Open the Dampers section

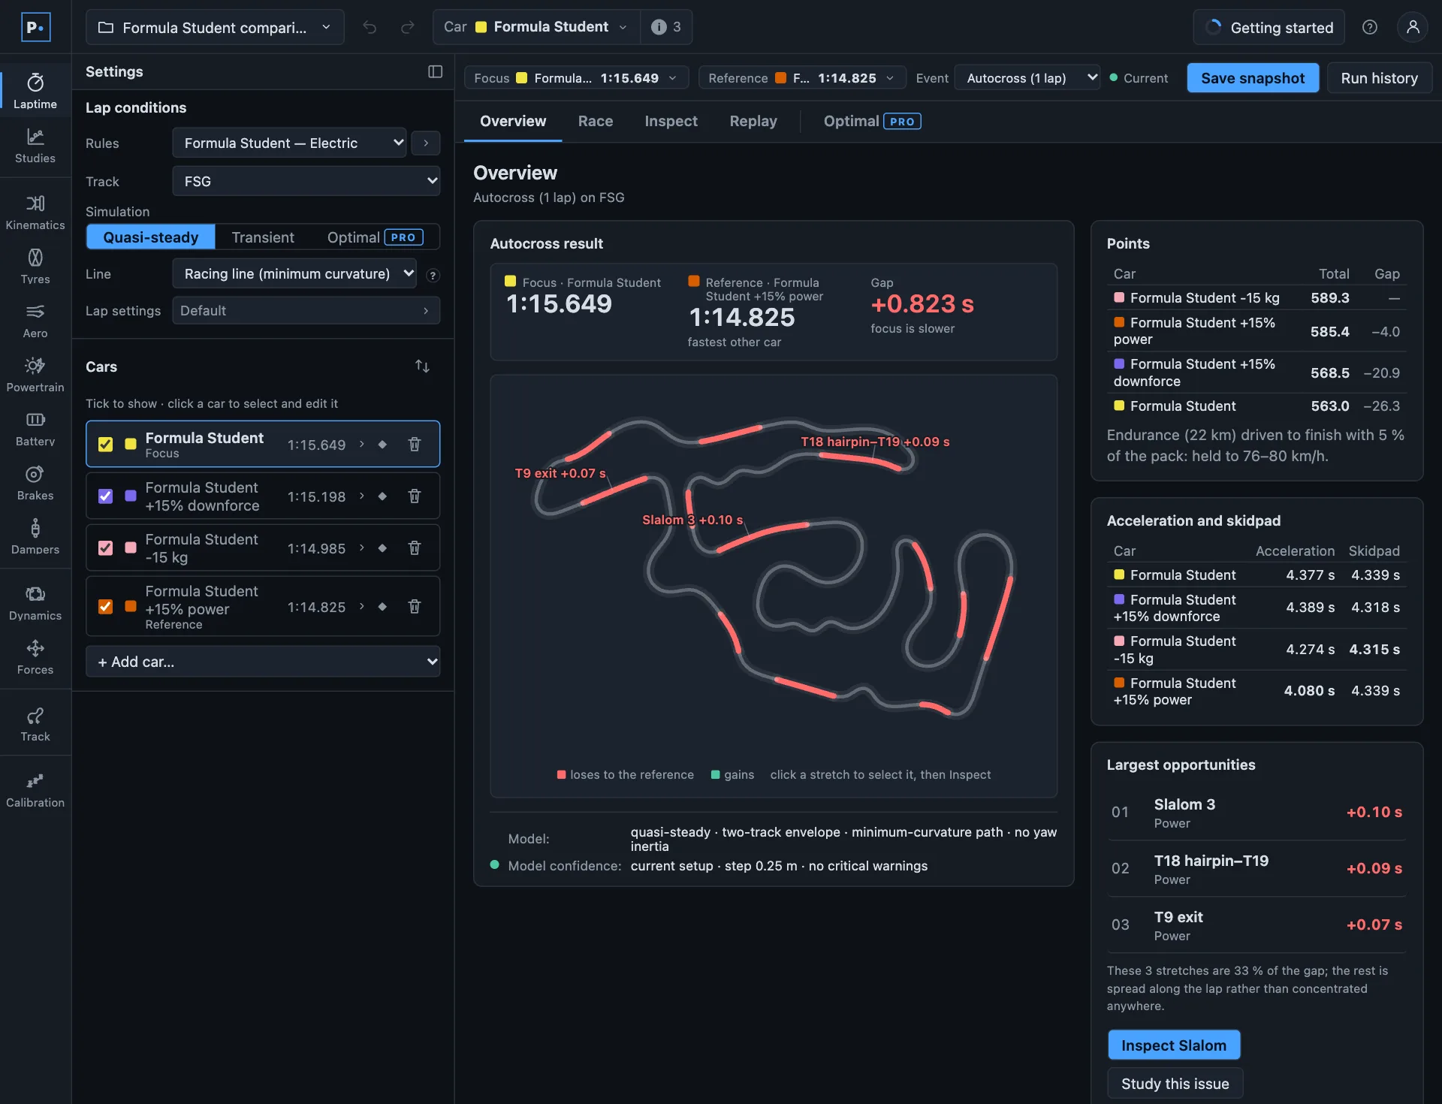coord(35,537)
